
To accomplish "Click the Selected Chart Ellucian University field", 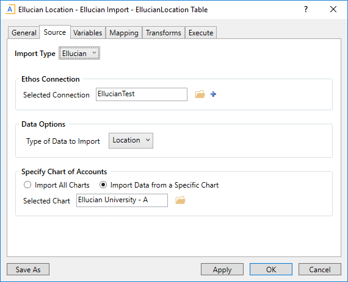I will pos(122,200).
